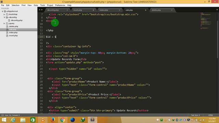219x123 pixels.
Task: Open the green globe taskbar app
Action: [82, 120]
